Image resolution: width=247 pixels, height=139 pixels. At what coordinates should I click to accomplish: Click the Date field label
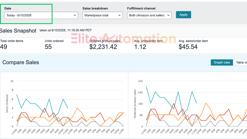pos(8,8)
